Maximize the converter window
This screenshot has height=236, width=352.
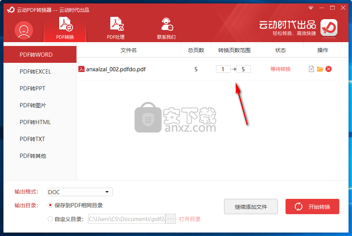332,8
